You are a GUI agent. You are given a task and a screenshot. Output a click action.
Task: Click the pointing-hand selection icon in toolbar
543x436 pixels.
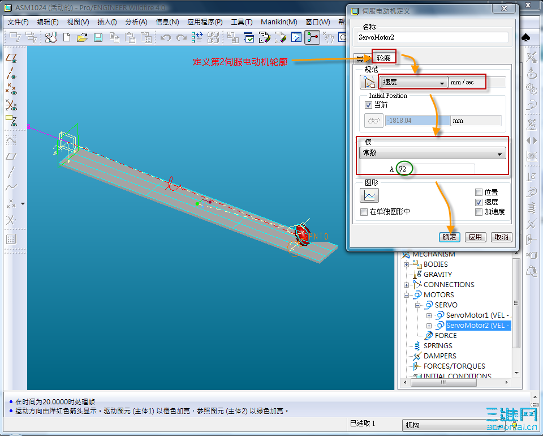click(x=328, y=37)
